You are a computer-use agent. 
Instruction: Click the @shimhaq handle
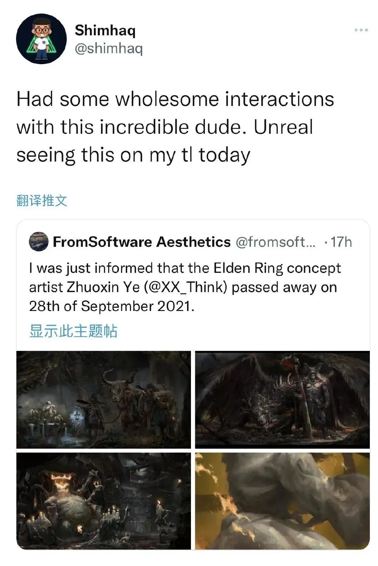click(x=109, y=48)
